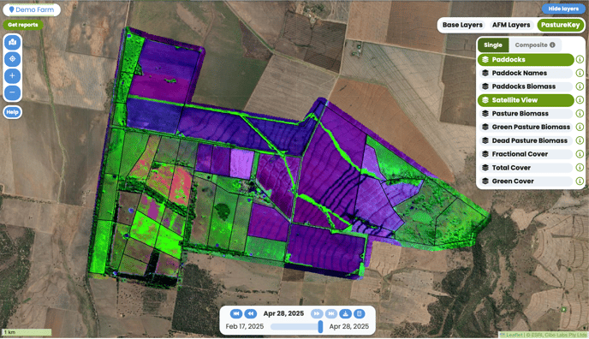Toggle the Fractional Cover layer
The height and width of the screenshot is (339, 589).
pyautogui.click(x=526, y=154)
